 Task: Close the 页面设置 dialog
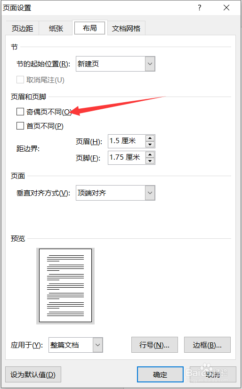[x=226, y=8]
